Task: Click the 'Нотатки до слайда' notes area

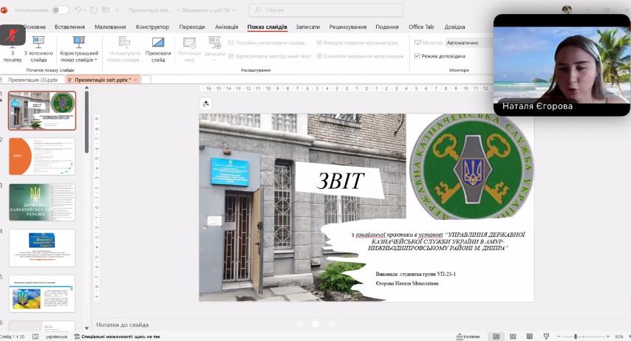Action: coord(123,325)
